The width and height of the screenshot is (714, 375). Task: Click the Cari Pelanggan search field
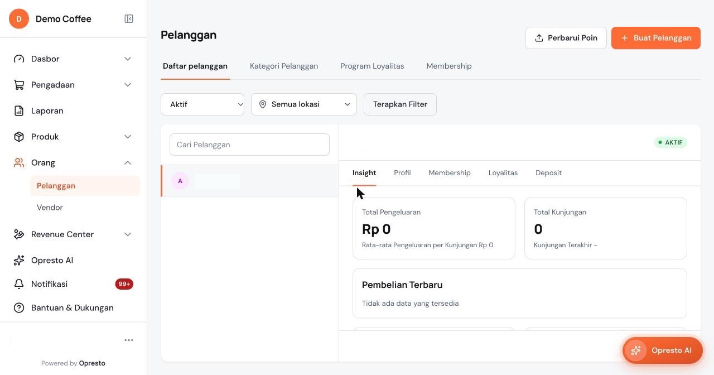coord(249,145)
